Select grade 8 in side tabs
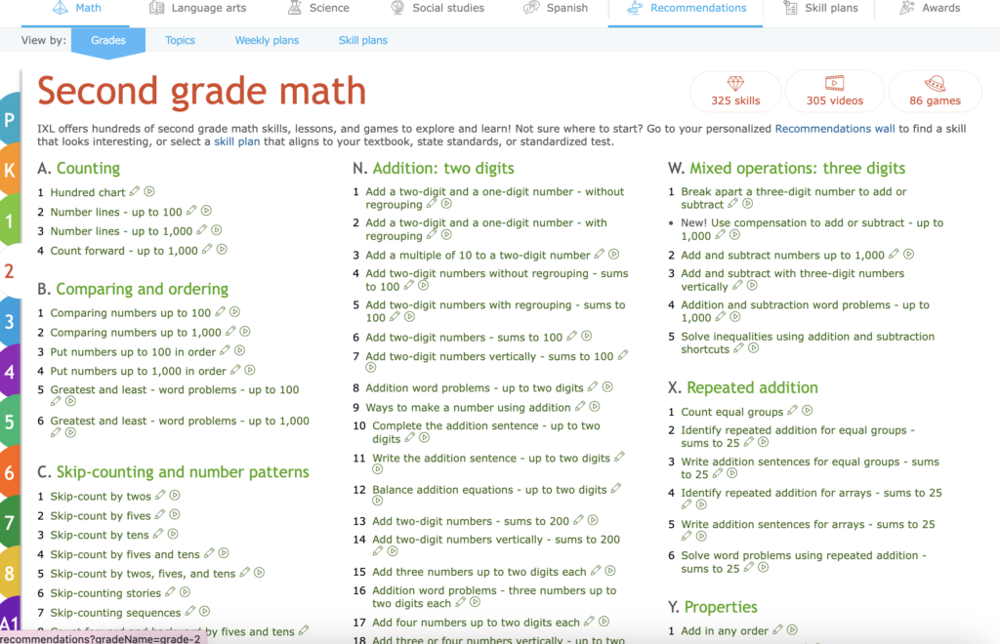The height and width of the screenshot is (644, 1000). click(x=10, y=574)
